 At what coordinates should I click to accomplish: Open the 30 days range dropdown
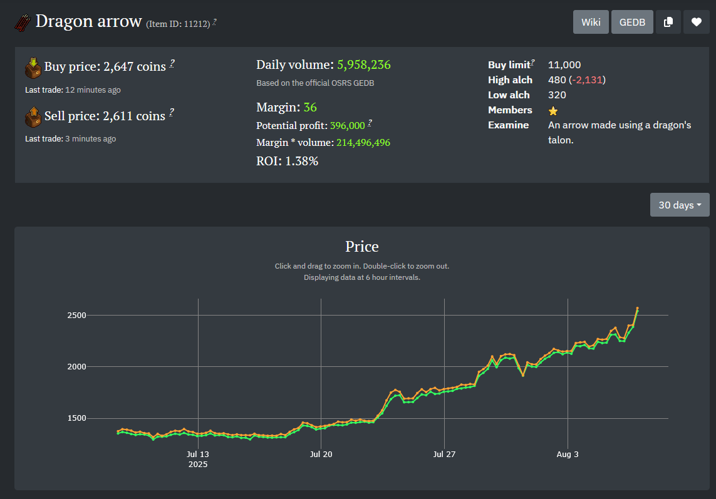point(680,205)
